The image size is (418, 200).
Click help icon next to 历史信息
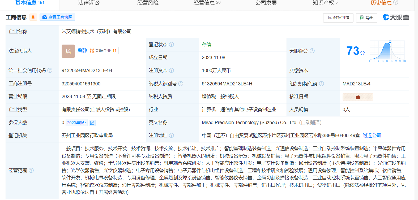coord(396,2)
